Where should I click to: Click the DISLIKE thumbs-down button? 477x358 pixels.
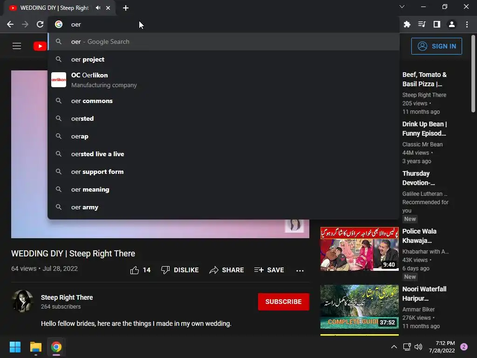coord(180,270)
